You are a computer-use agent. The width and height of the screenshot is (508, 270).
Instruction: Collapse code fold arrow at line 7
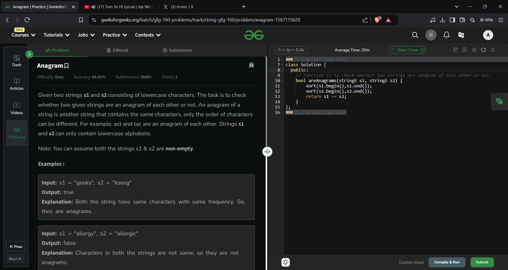click(x=282, y=65)
